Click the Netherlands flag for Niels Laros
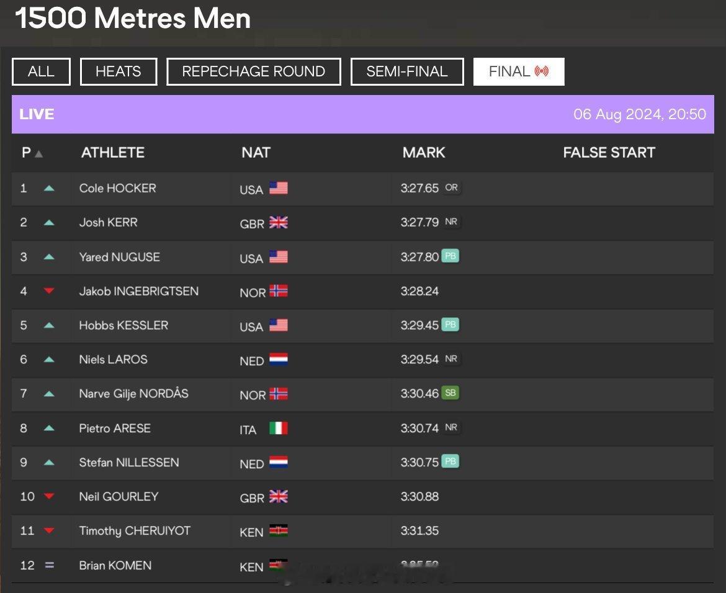This screenshot has width=726, height=593. click(278, 360)
